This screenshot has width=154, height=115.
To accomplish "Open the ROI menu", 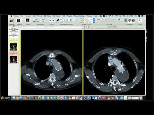I will pos(64,16).
